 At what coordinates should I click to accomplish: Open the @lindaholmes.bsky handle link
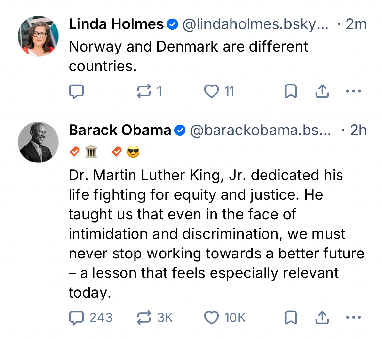[255, 24]
